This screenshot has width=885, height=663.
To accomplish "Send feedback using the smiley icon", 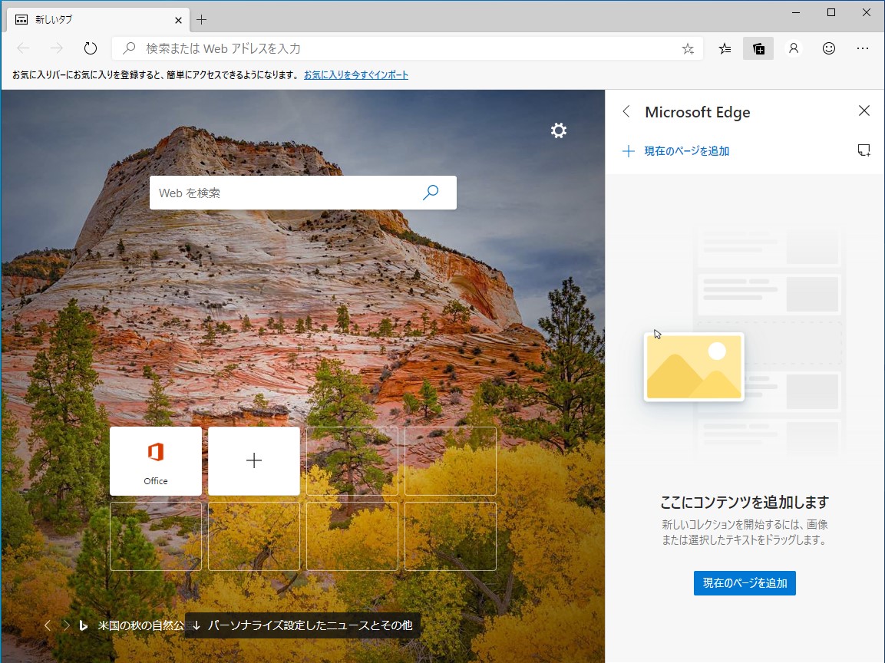I will pyautogui.click(x=828, y=48).
